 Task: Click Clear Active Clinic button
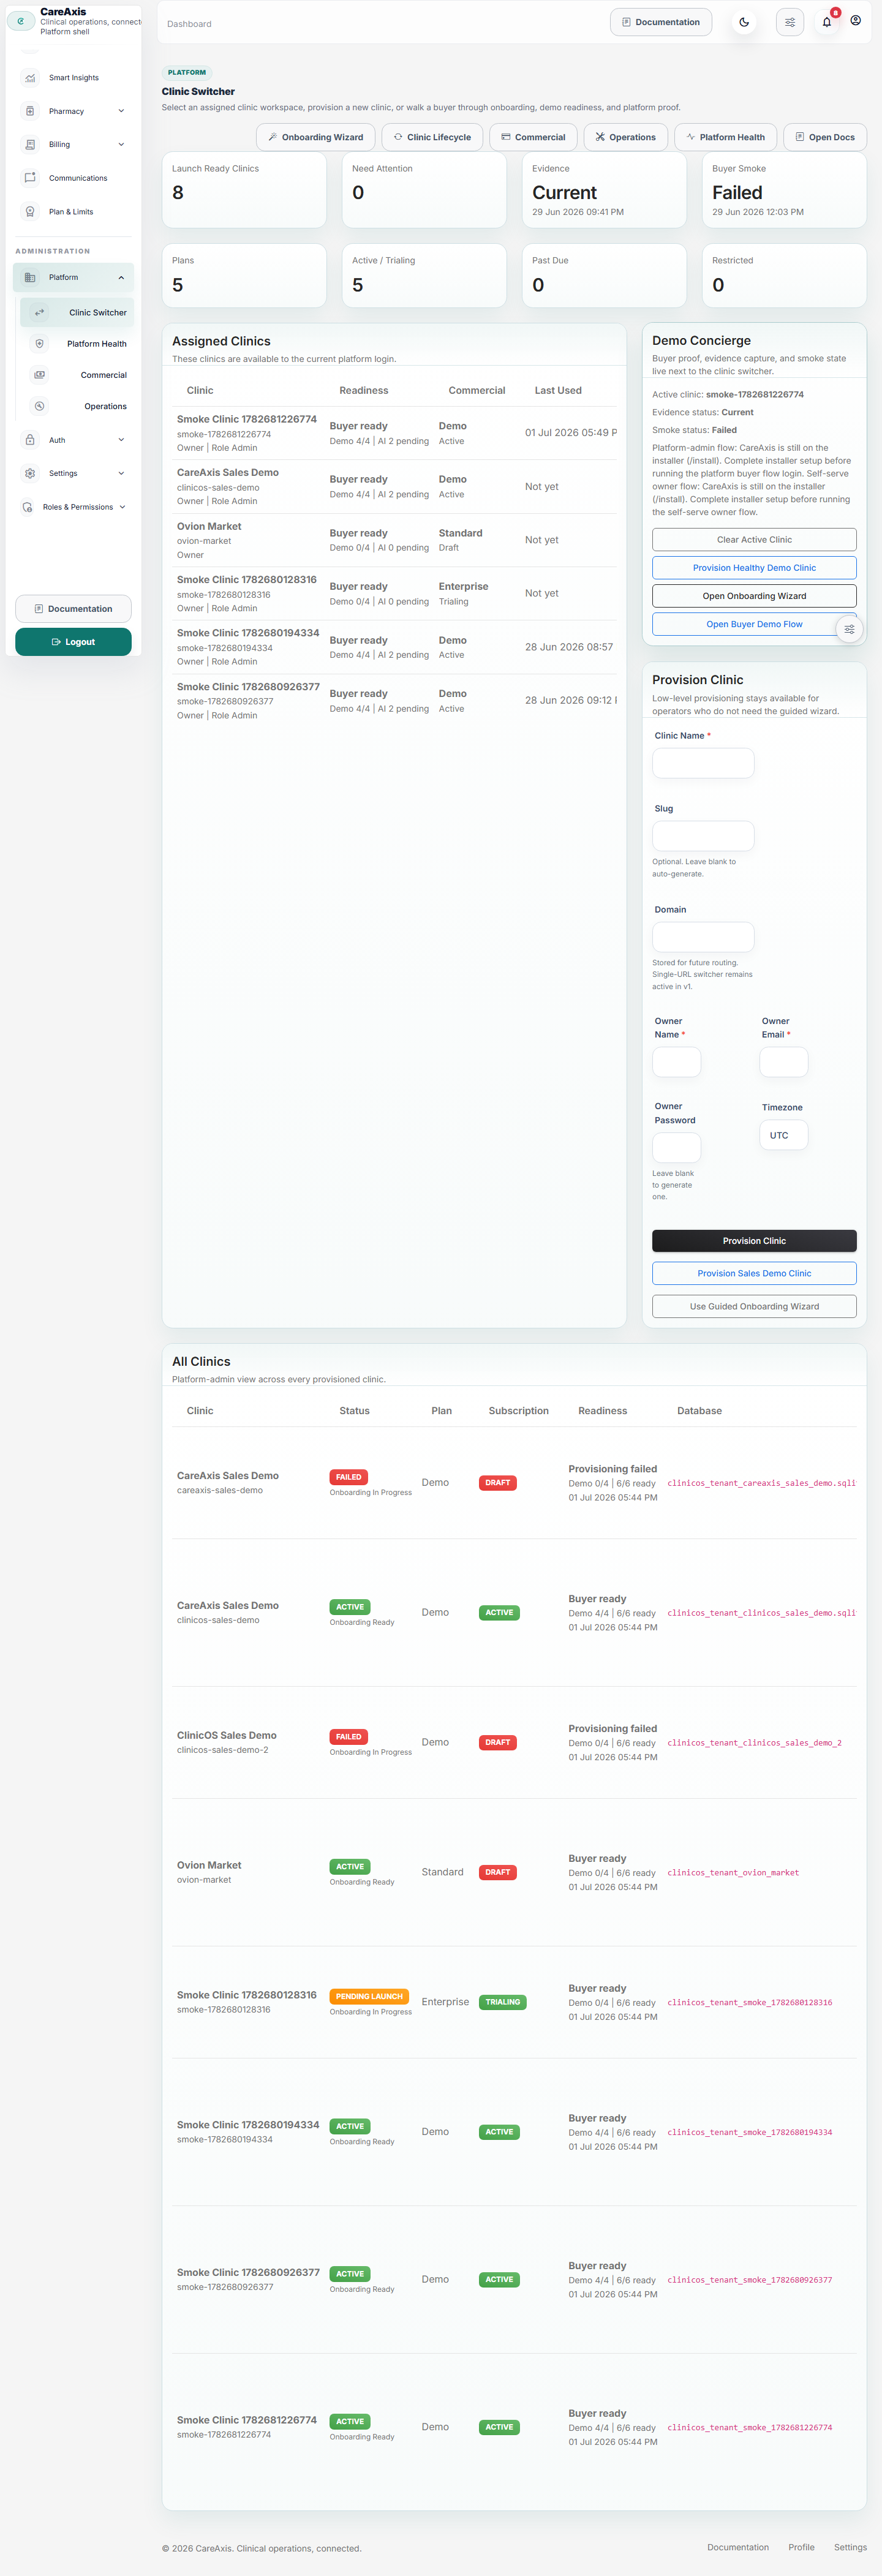point(754,540)
